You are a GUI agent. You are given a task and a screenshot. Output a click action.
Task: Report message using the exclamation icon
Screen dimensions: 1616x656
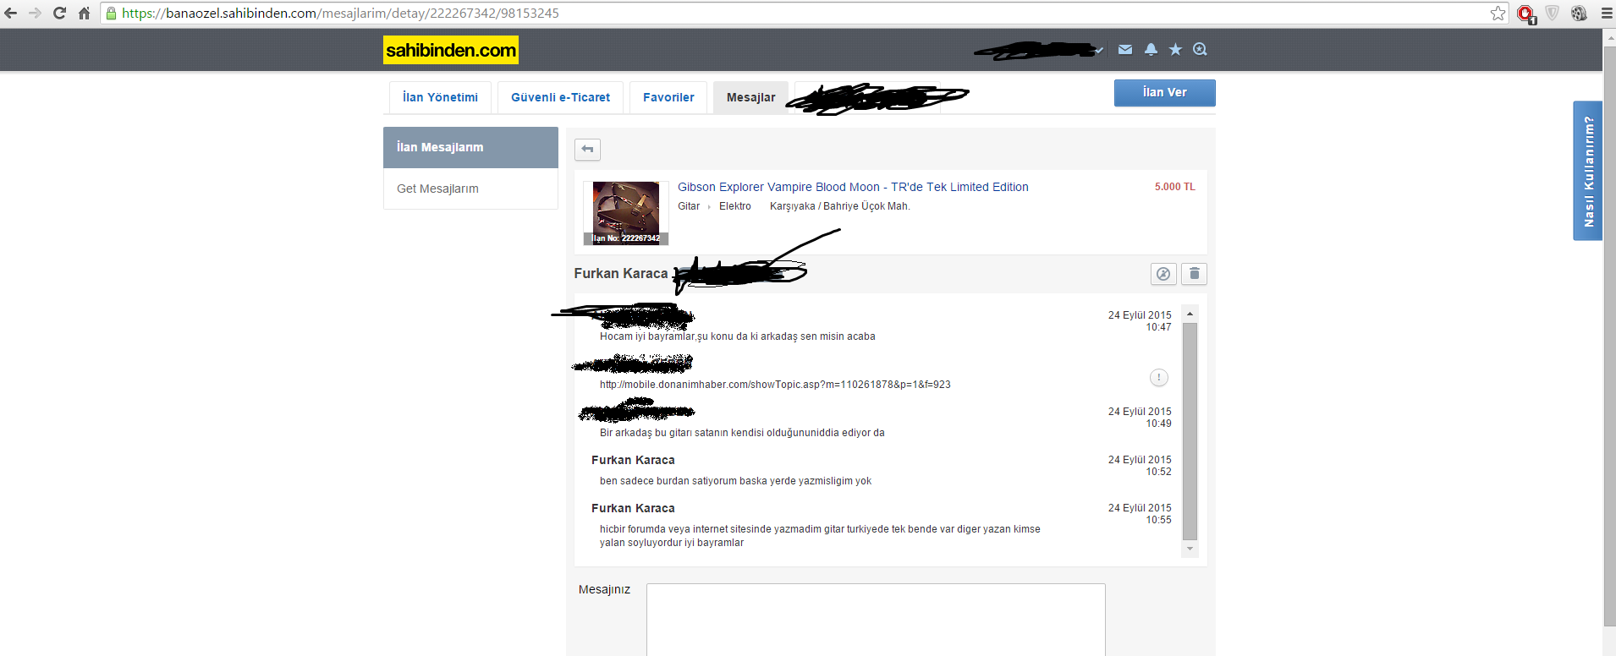point(1159,378)
